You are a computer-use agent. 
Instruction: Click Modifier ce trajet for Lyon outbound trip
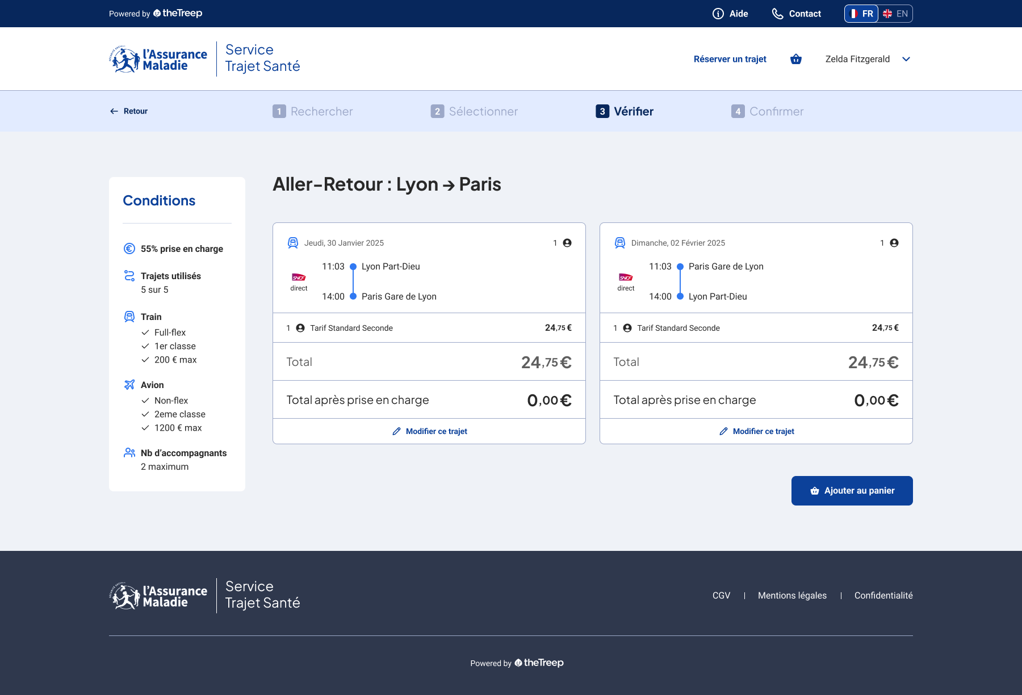point(429,431)
